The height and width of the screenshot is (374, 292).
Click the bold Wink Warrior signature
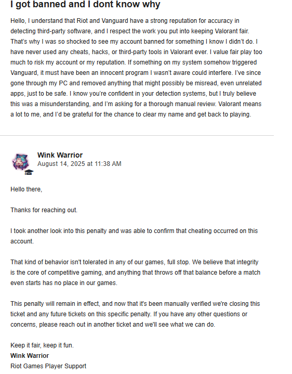(30, 356)
